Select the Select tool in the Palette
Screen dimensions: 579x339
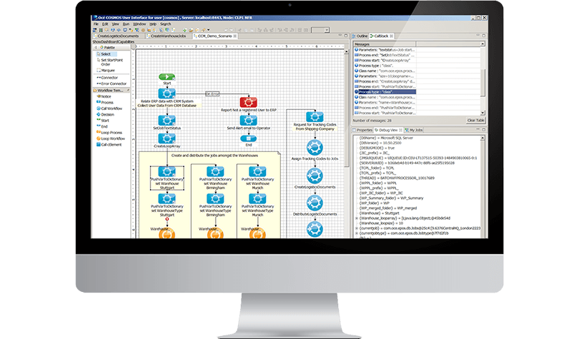coord(105,54)
